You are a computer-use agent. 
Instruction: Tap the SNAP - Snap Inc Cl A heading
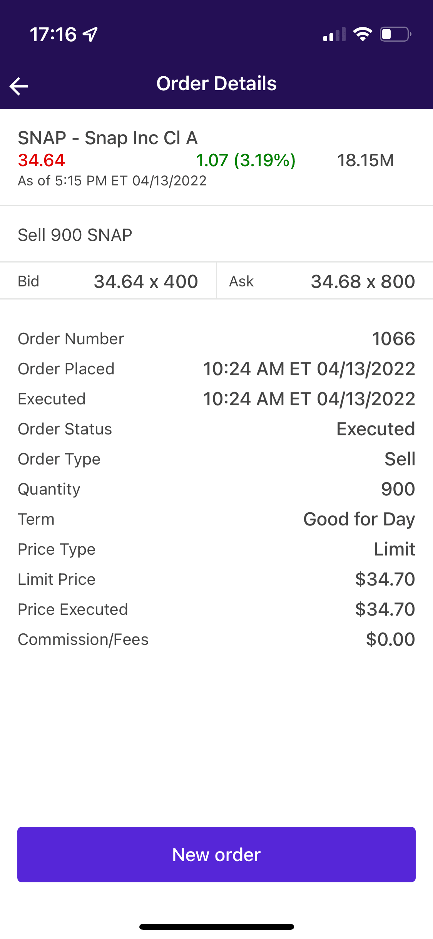tap(108, 138)
